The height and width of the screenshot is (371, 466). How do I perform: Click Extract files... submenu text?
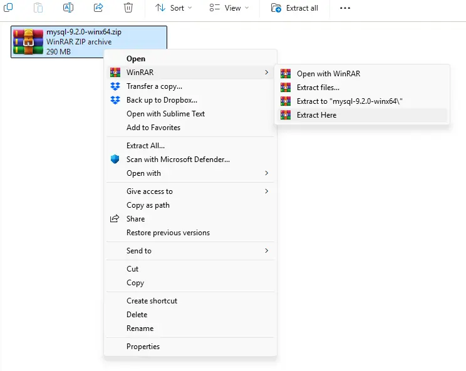click(318, 88)
